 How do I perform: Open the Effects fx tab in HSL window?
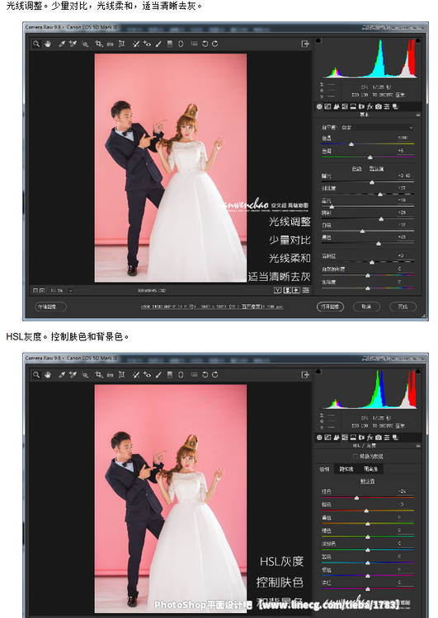370,437
